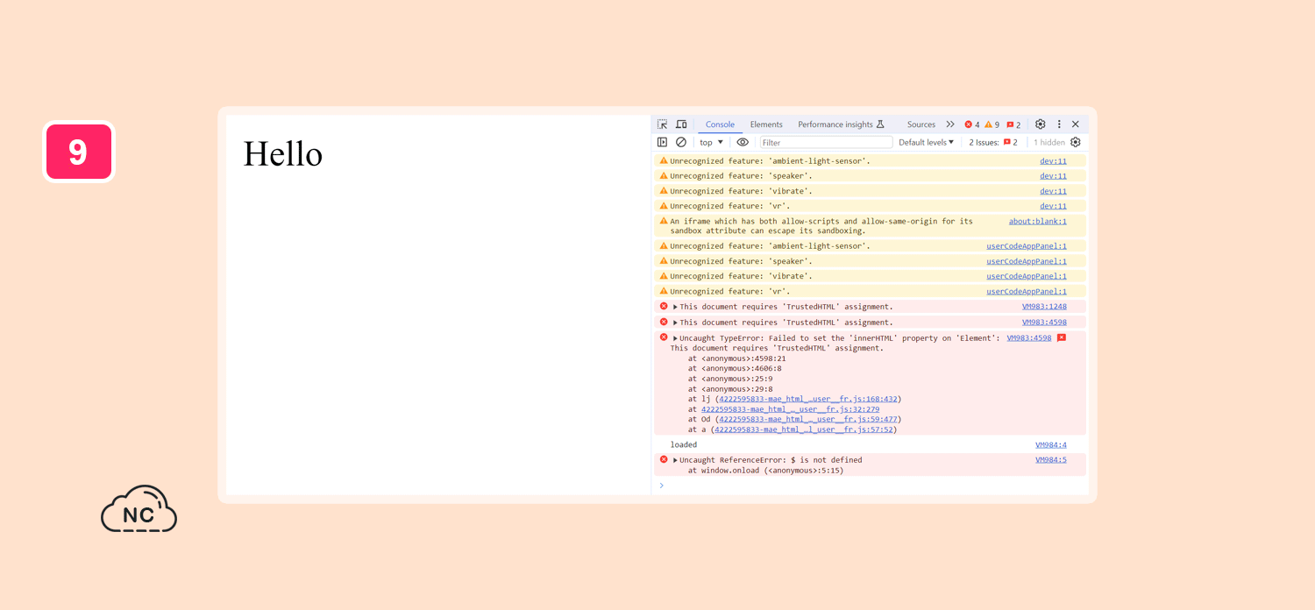Click the red error count badge showing 4
Image resolution: width=1315 pixels, height=610 pixels.
tap(972, 124)
